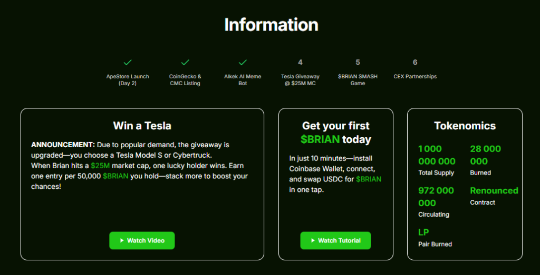Click the CEX Partnerships roadmap label
Image resolution: width=540 pixels, height=275 pixels.
click(415, 77)
